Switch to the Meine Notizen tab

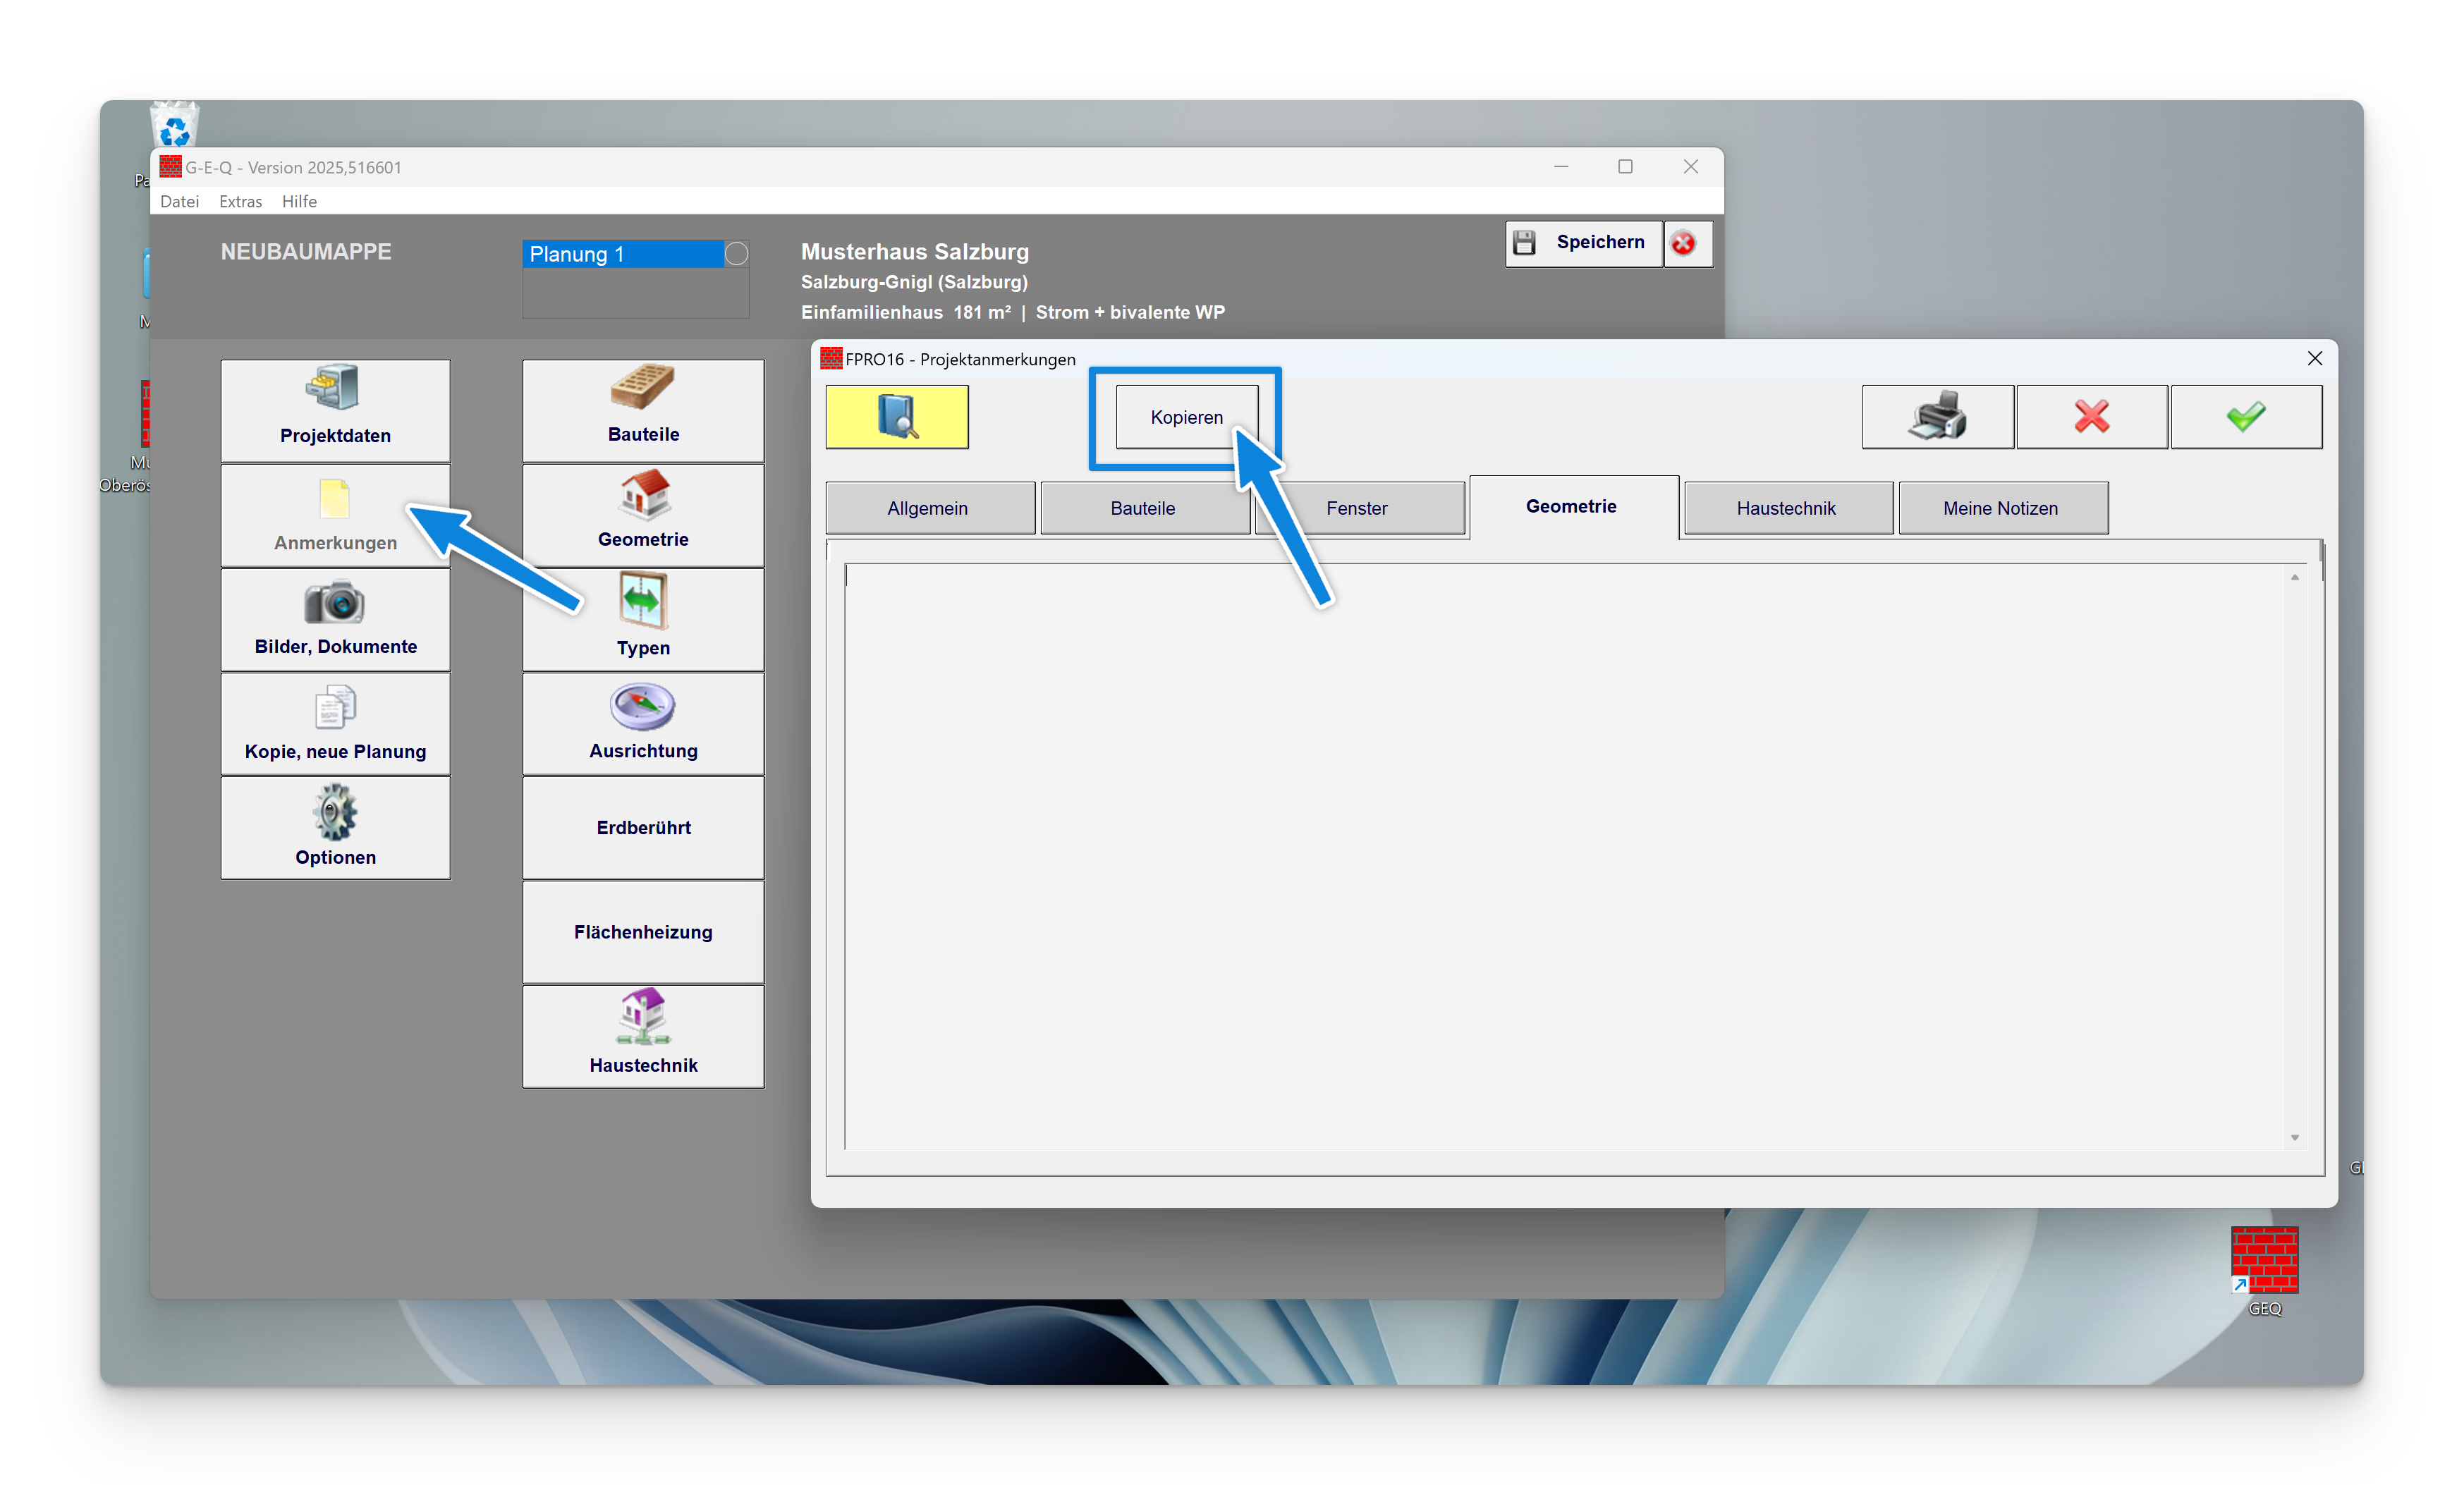coord(2000,508)
